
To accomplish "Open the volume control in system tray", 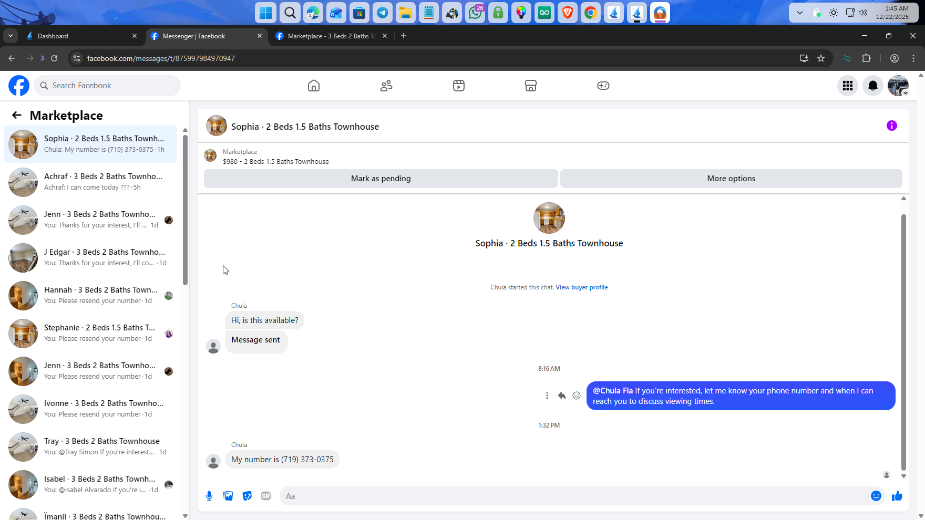I will (863, 13).
